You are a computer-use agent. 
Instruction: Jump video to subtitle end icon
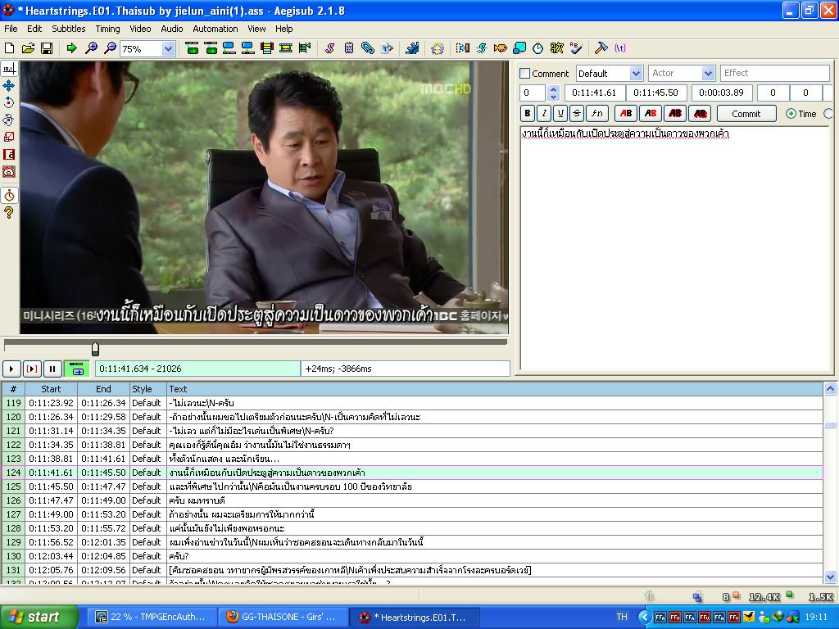pos(211,48)
